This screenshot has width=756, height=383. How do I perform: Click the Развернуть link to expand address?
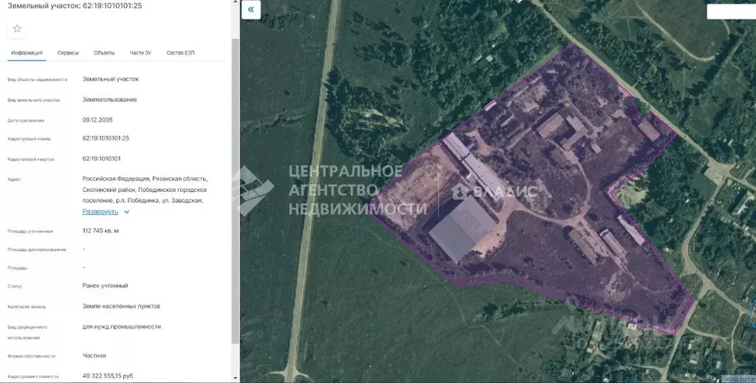pyautogui.click(x=100, y=212)
